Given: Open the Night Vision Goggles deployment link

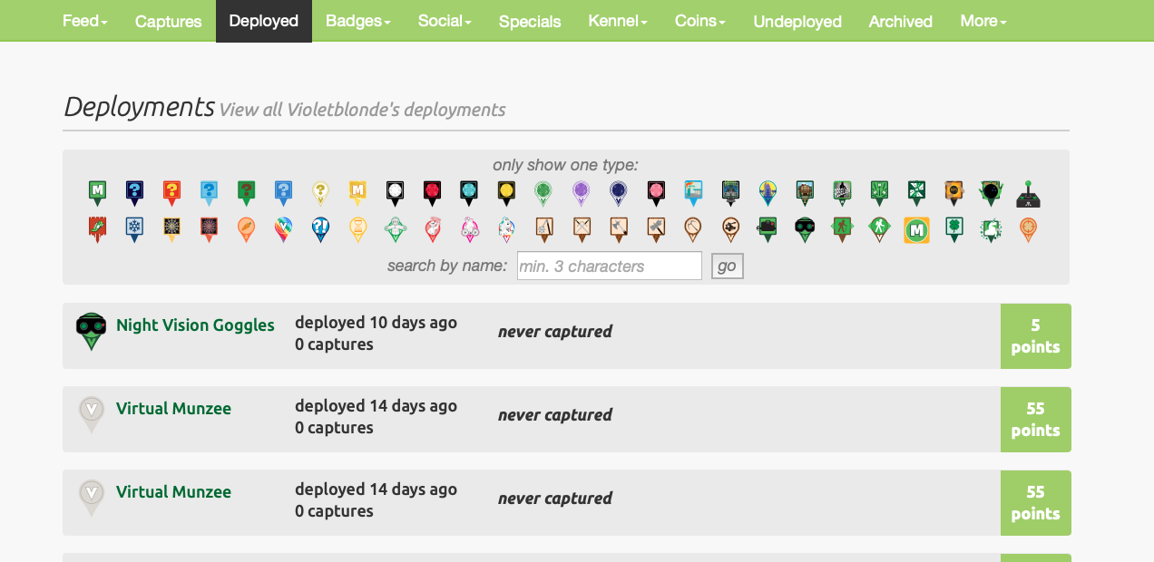Looking at the screenshot, I should [195, 325].
